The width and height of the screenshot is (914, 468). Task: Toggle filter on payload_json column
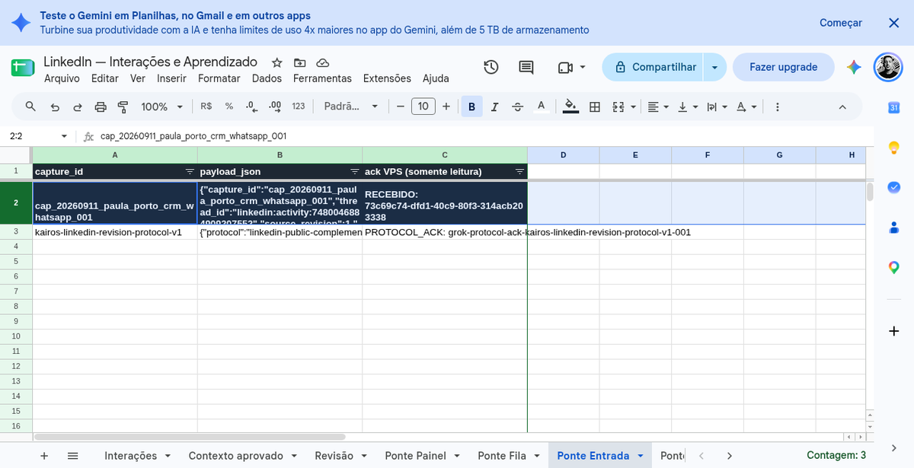click(354, 172)
